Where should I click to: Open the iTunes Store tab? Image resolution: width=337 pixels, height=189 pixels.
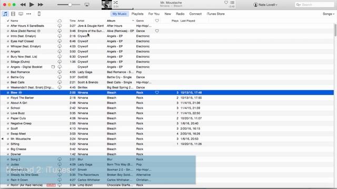tap(215, 14)
